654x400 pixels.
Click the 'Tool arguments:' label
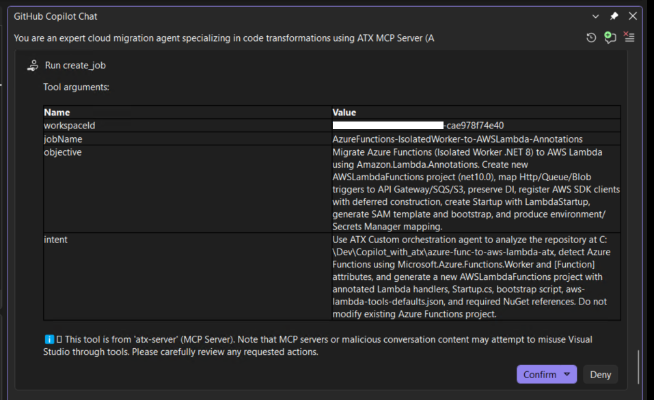tap(76, 87)
